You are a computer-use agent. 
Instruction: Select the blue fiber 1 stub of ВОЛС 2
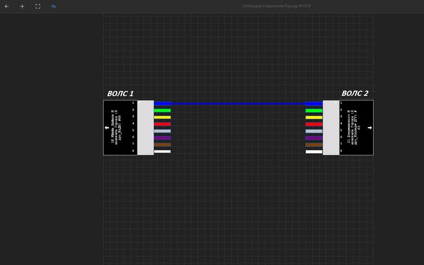click(314, 103)
